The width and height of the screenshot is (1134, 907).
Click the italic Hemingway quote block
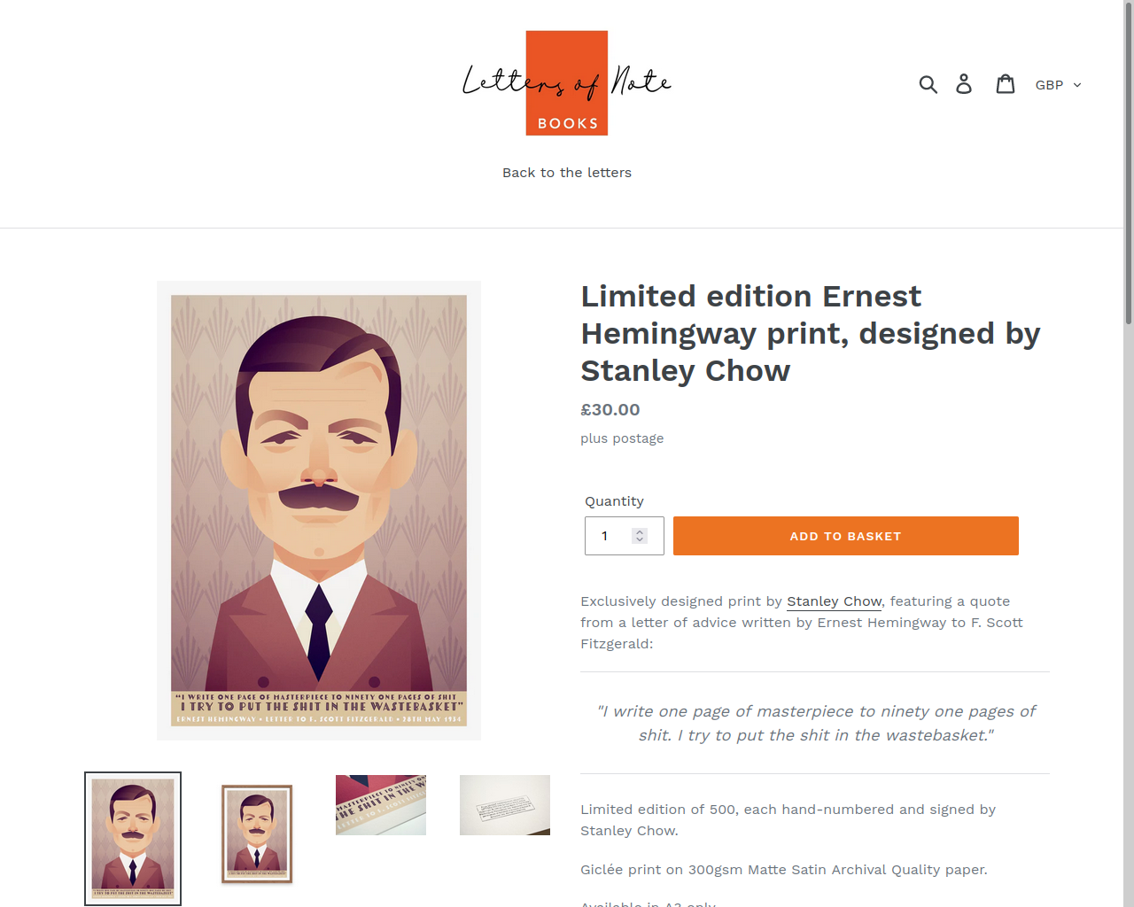[x=815, y=723]
